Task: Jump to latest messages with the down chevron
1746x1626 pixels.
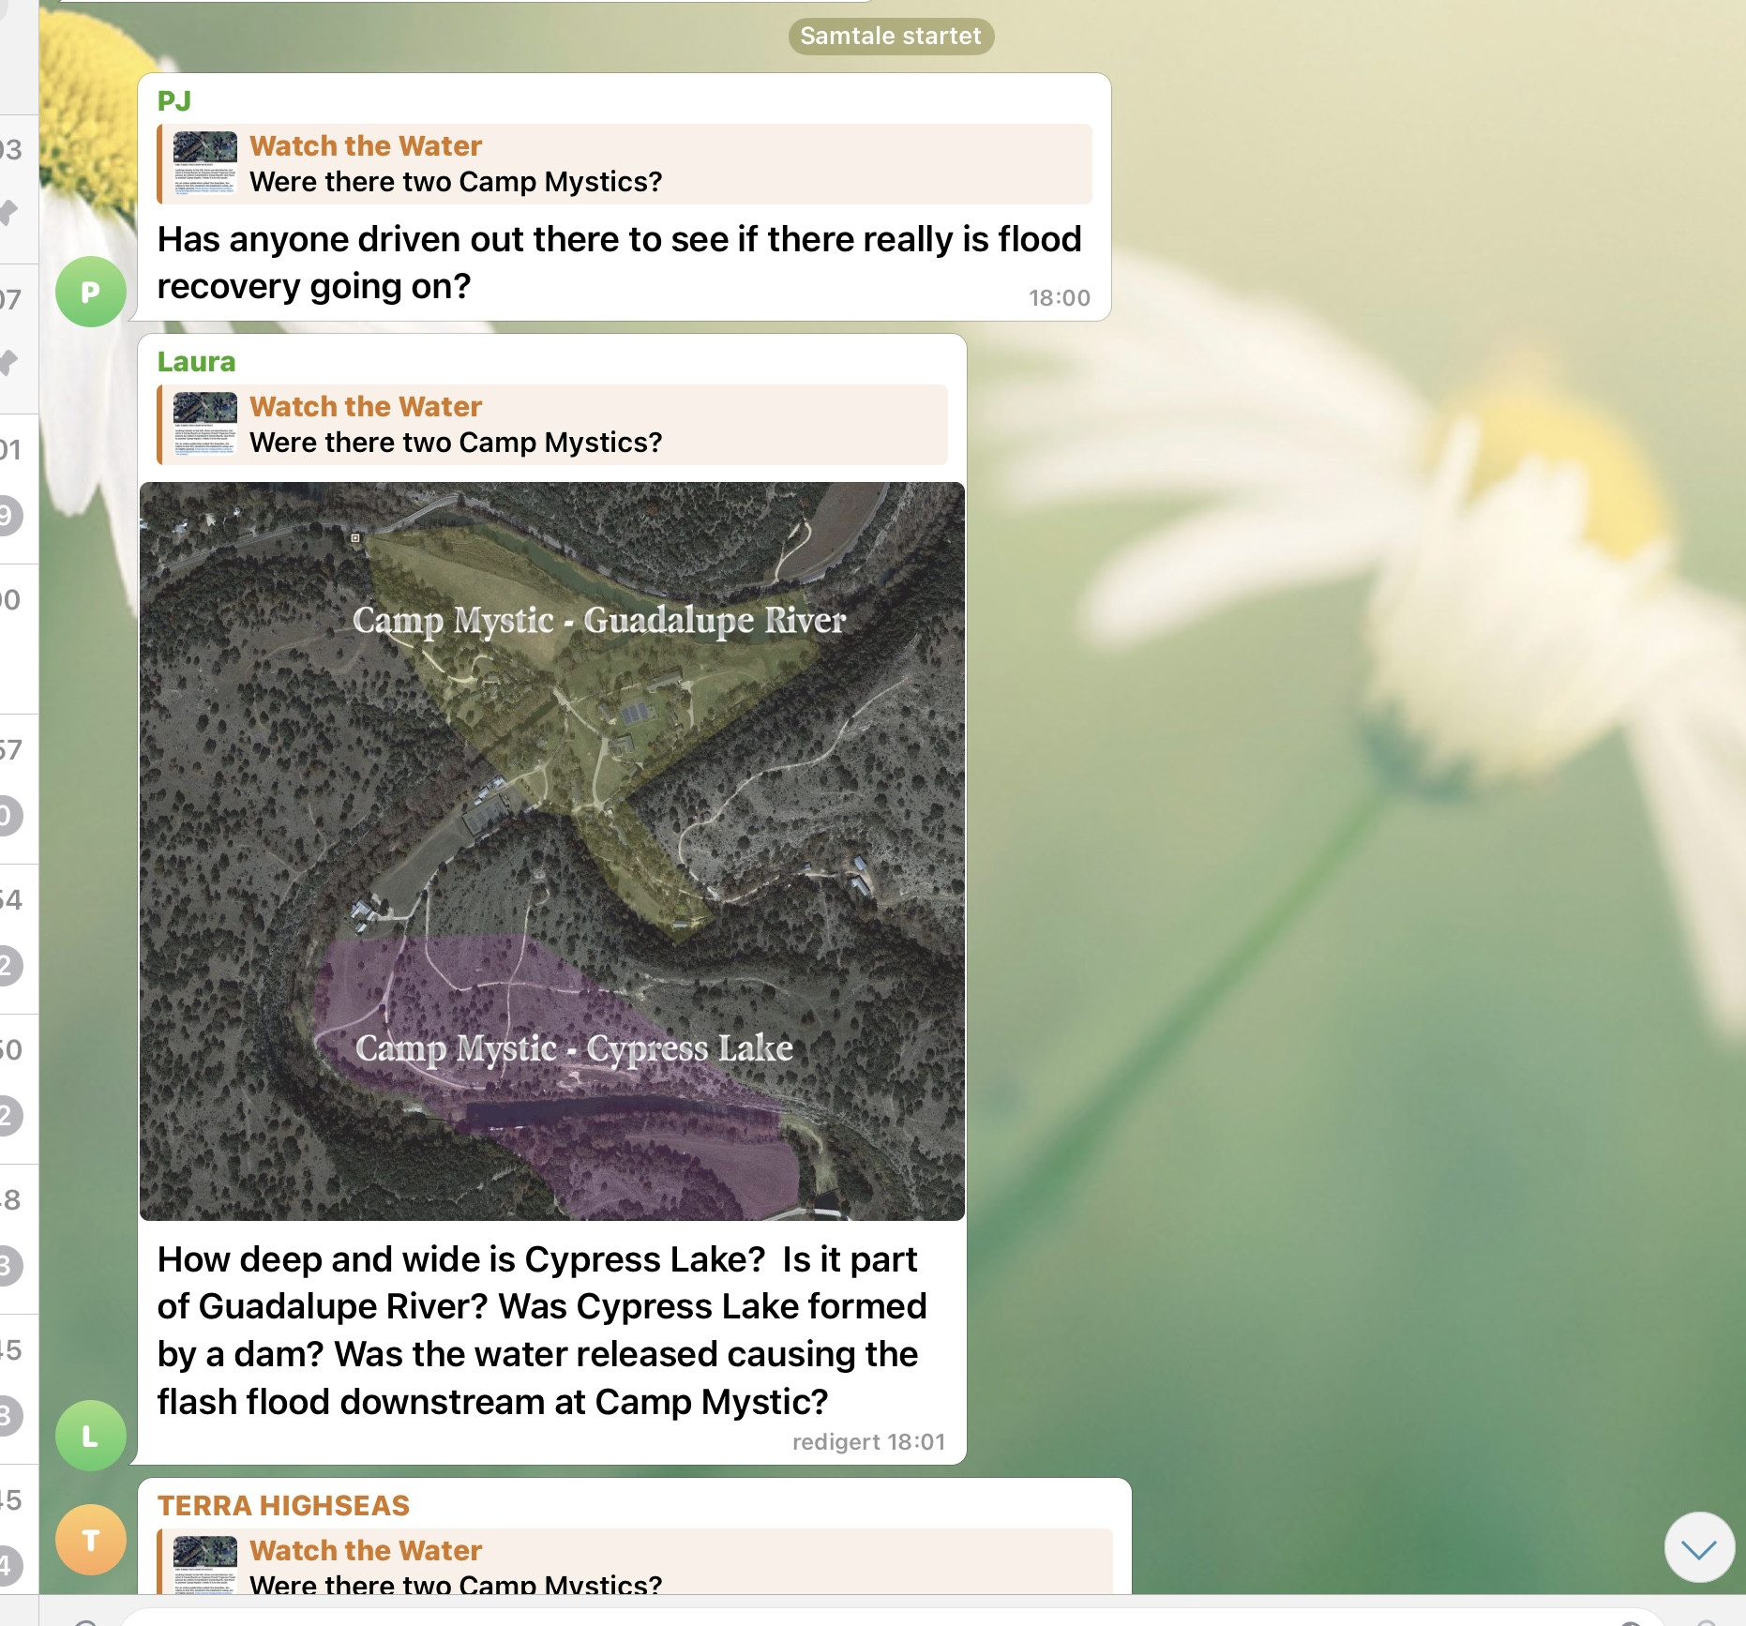Action: [1698, 1548]
